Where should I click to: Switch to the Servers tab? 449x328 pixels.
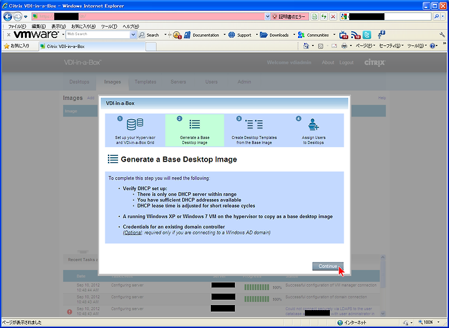tap(178, 82)
